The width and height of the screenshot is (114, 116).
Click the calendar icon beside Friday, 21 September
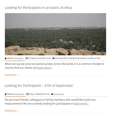point(28,94)
